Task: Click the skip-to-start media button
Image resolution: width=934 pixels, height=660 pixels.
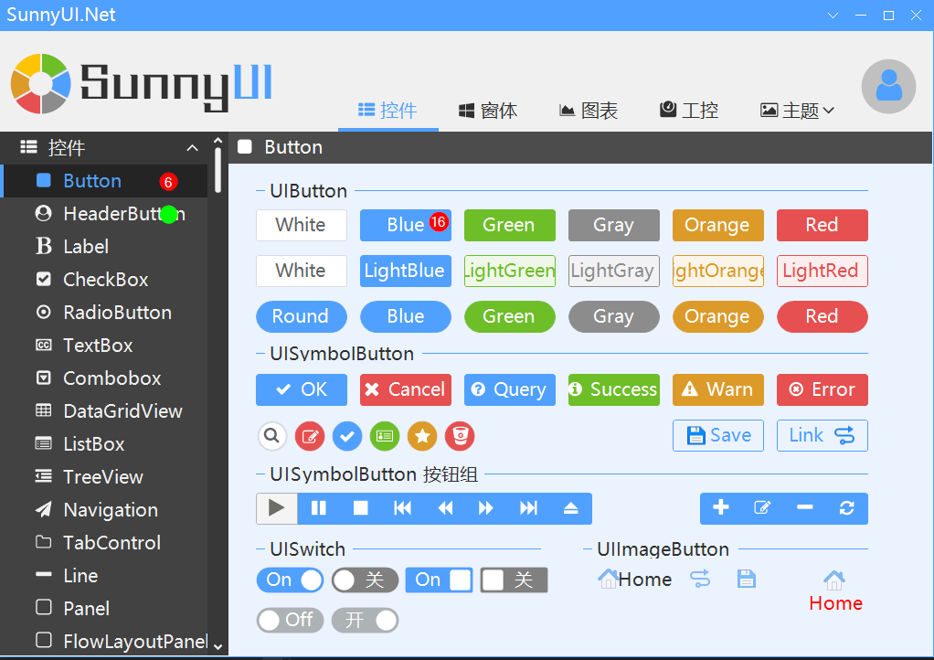Action: click(403, 508)
